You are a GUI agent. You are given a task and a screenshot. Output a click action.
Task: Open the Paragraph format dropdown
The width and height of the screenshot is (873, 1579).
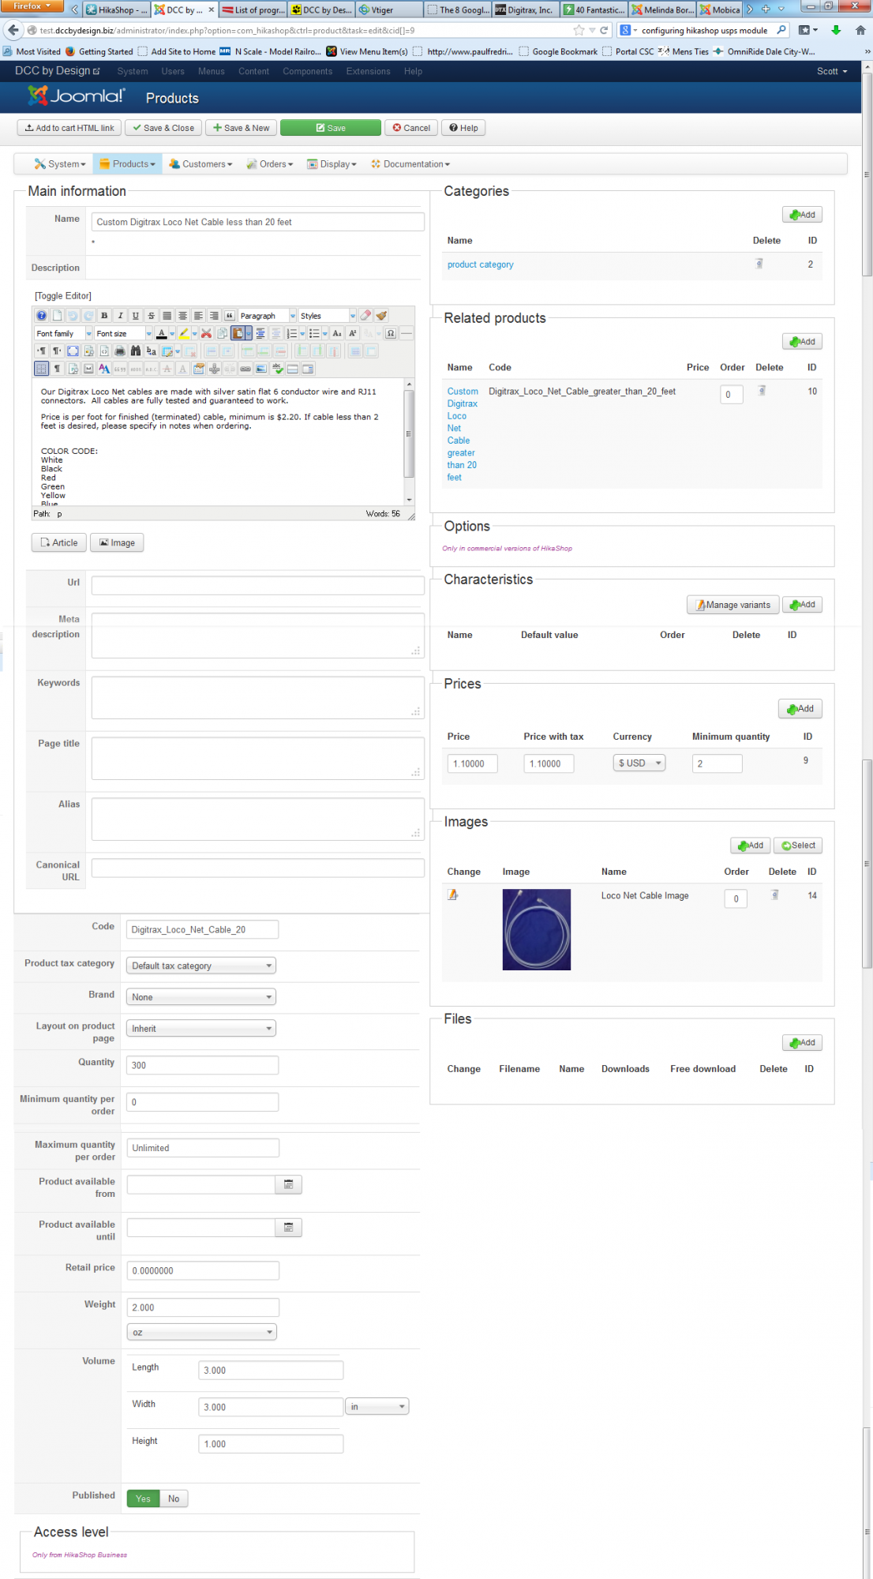click(268, 316)
